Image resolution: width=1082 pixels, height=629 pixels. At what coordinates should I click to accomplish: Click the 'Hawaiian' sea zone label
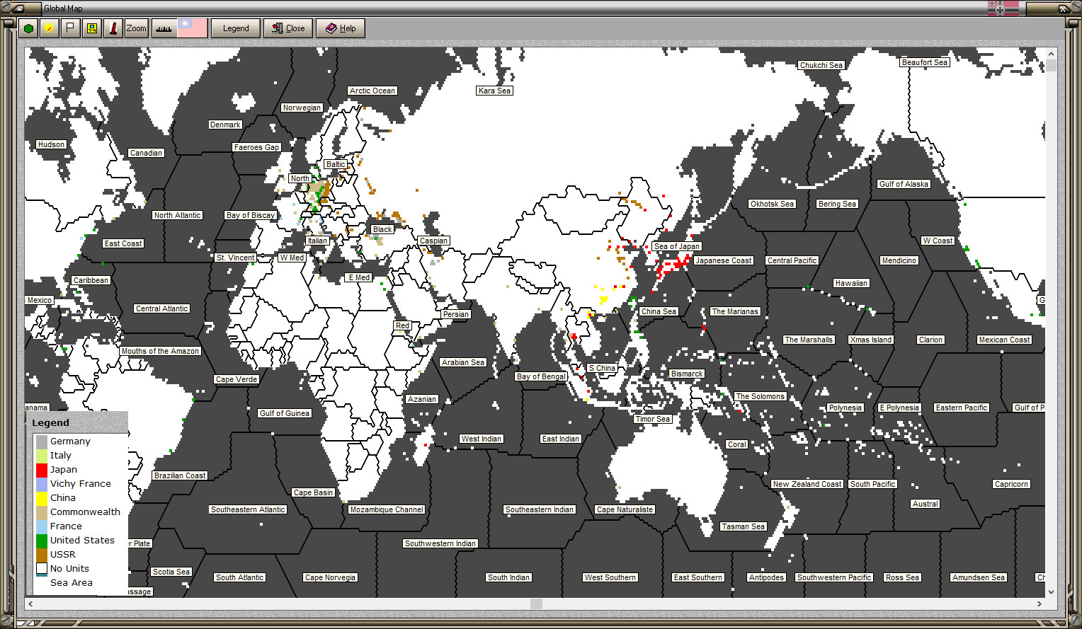(x=851, y=283)
